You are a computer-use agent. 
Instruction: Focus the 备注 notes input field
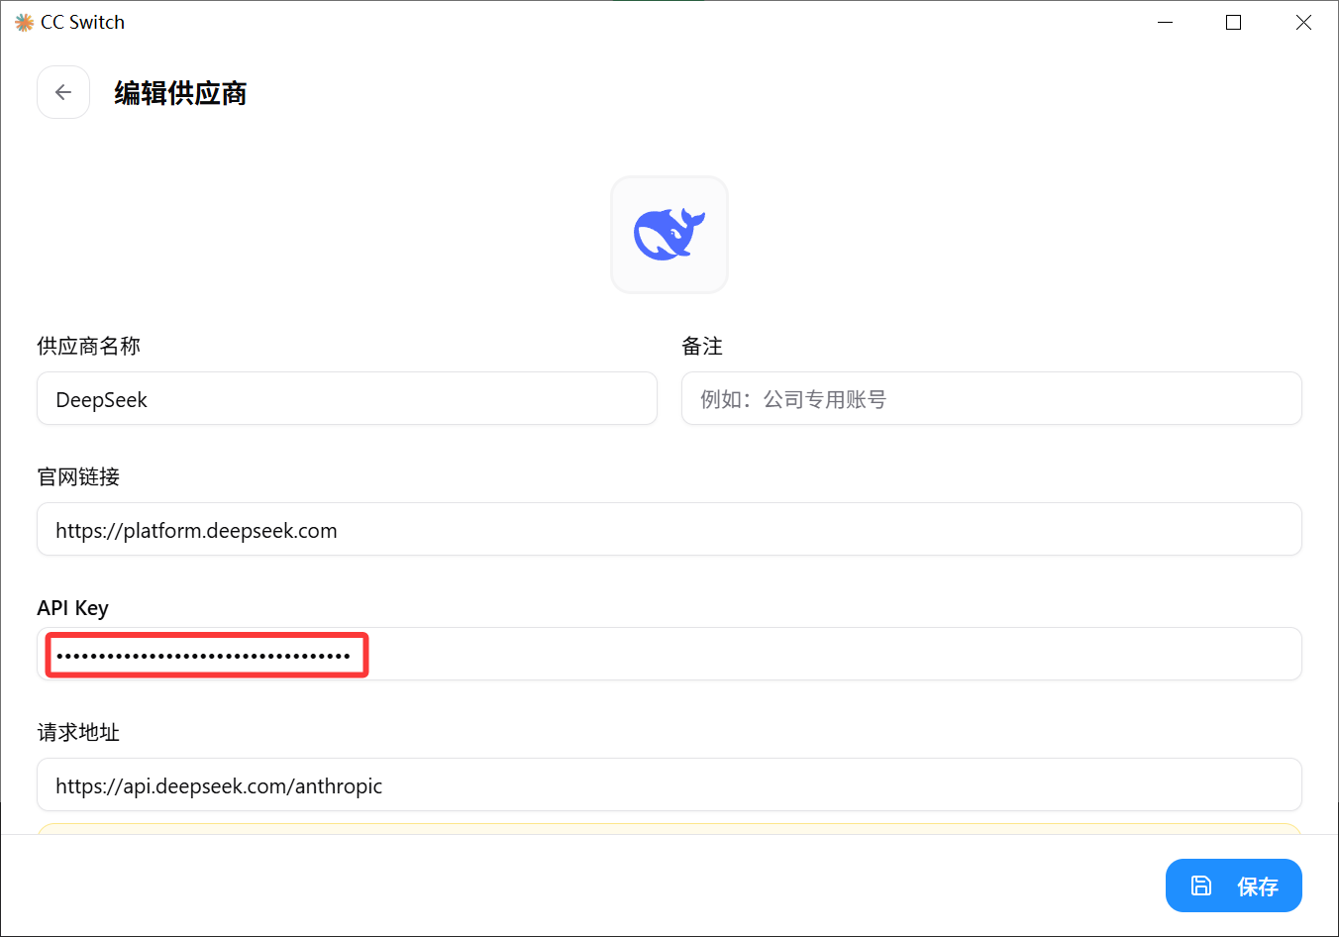991,399
